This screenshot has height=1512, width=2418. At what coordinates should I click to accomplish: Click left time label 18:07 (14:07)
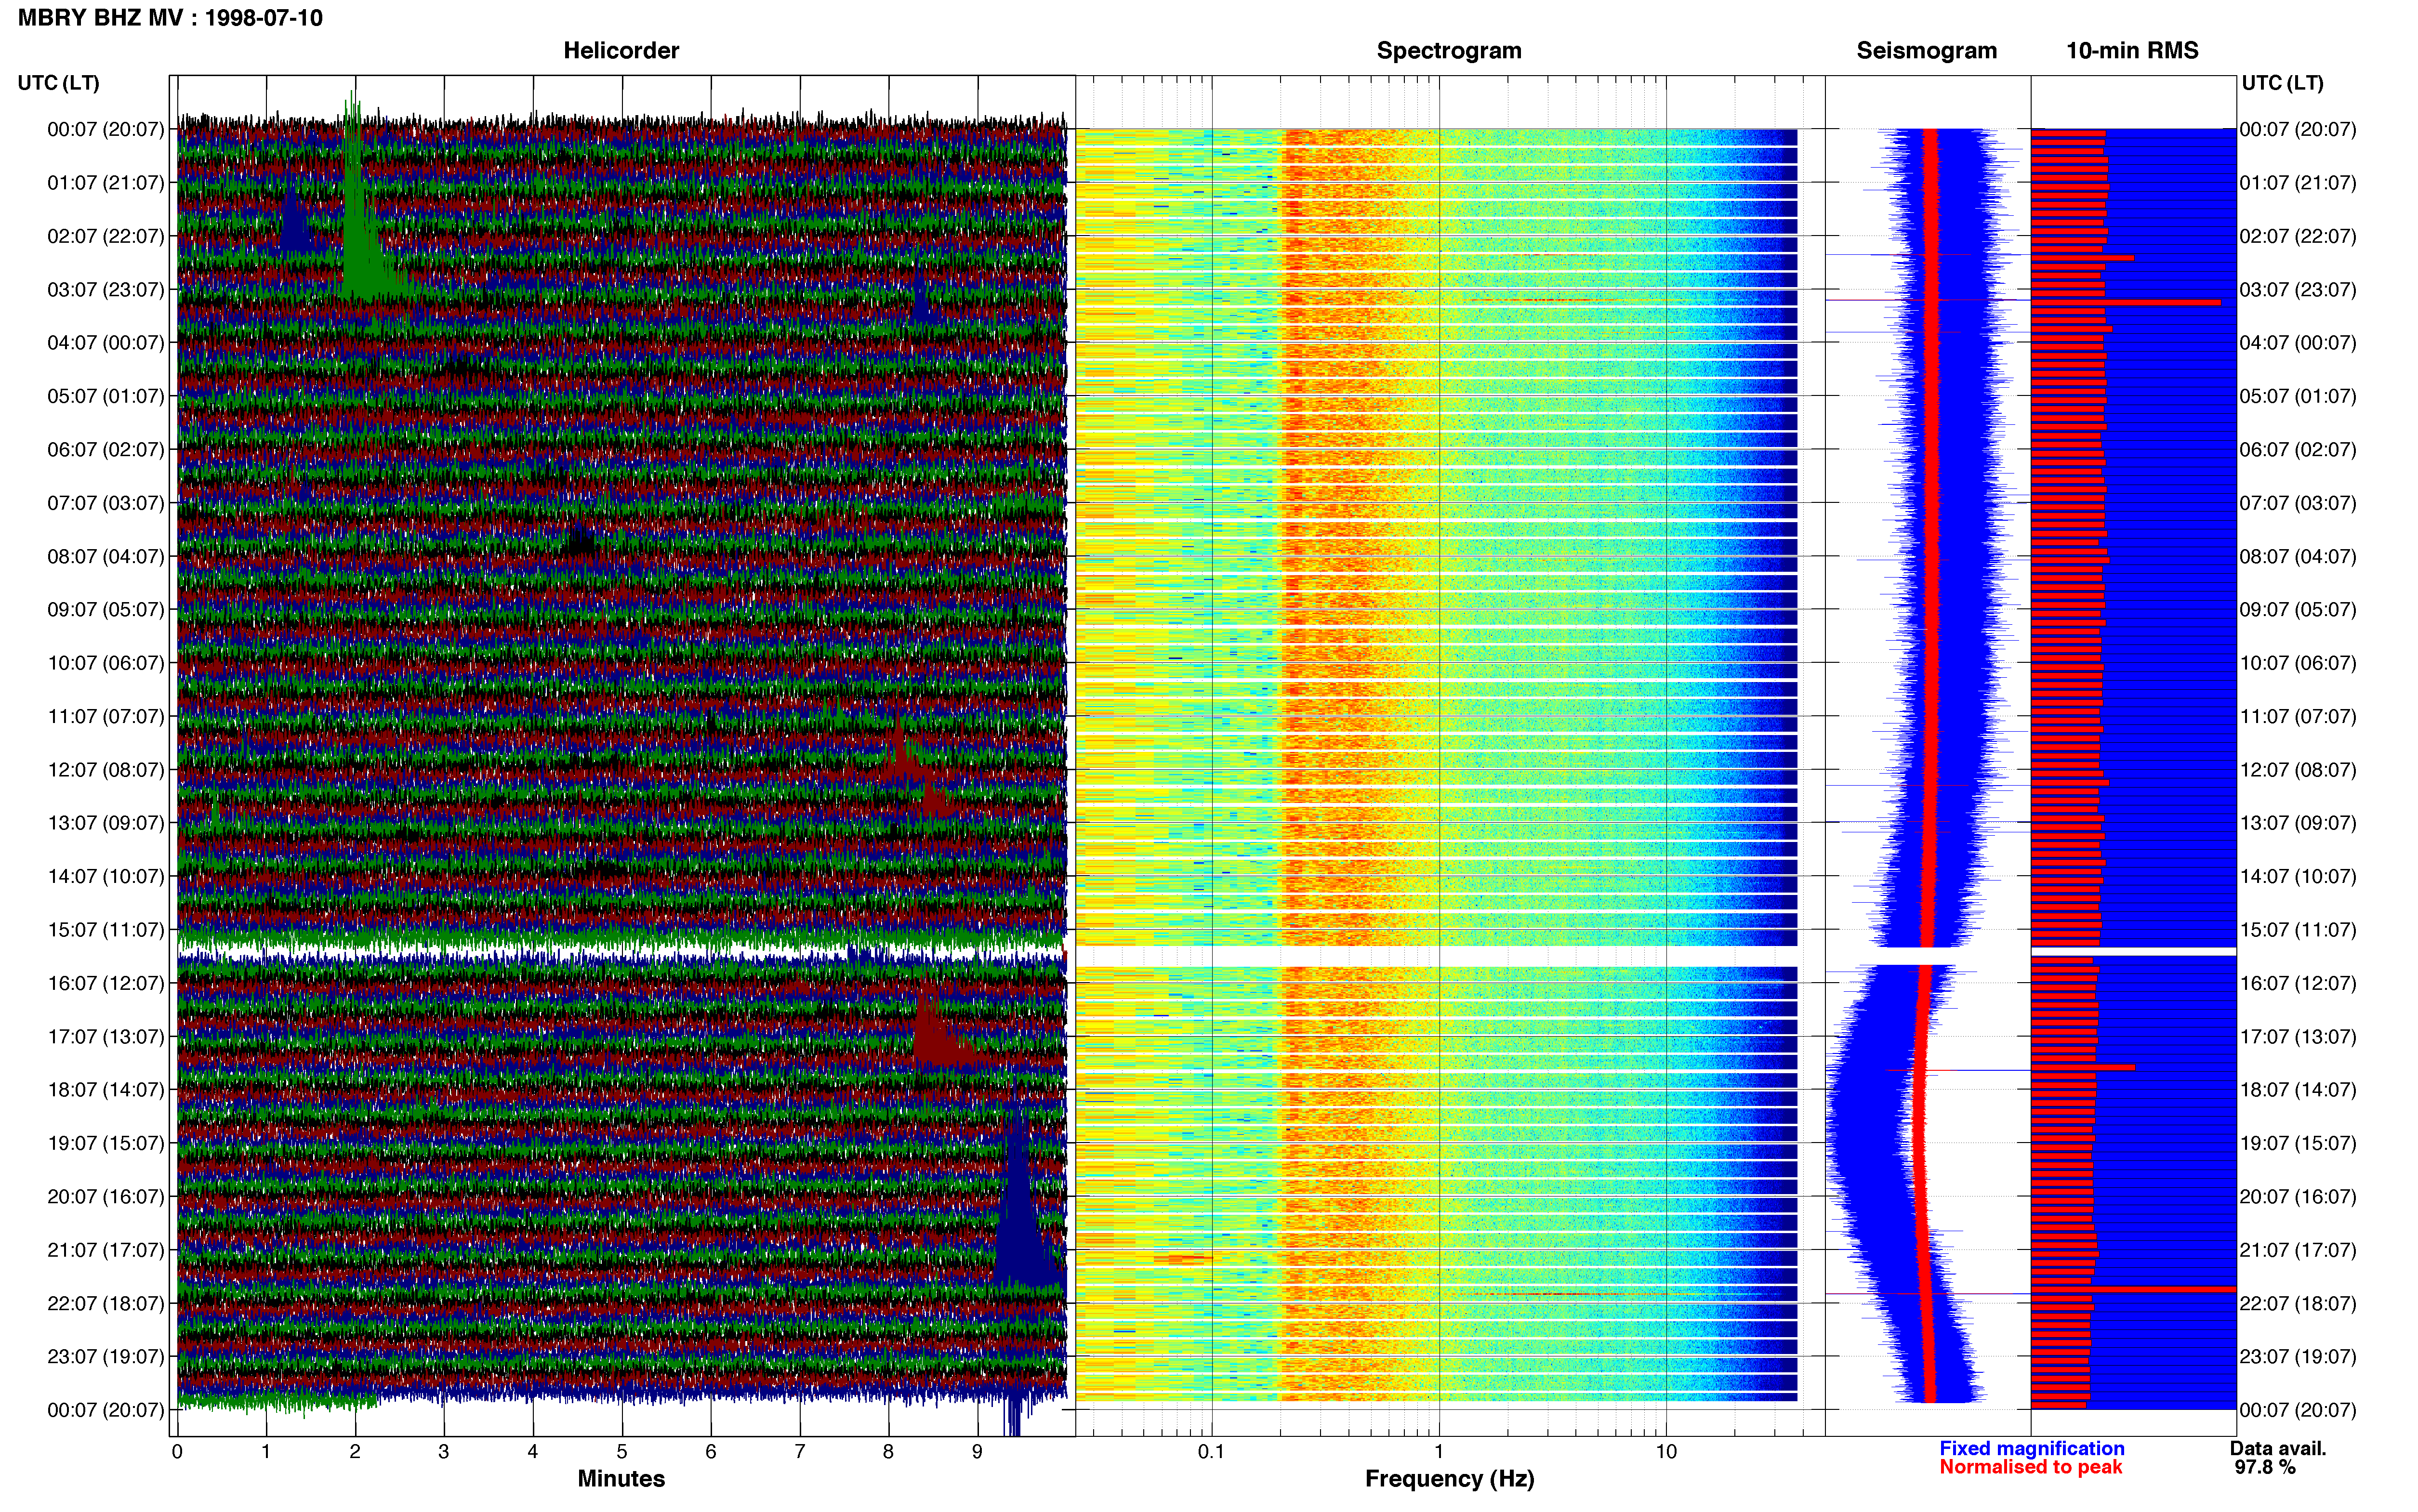pyautogui.click(x=106, y=1090)
